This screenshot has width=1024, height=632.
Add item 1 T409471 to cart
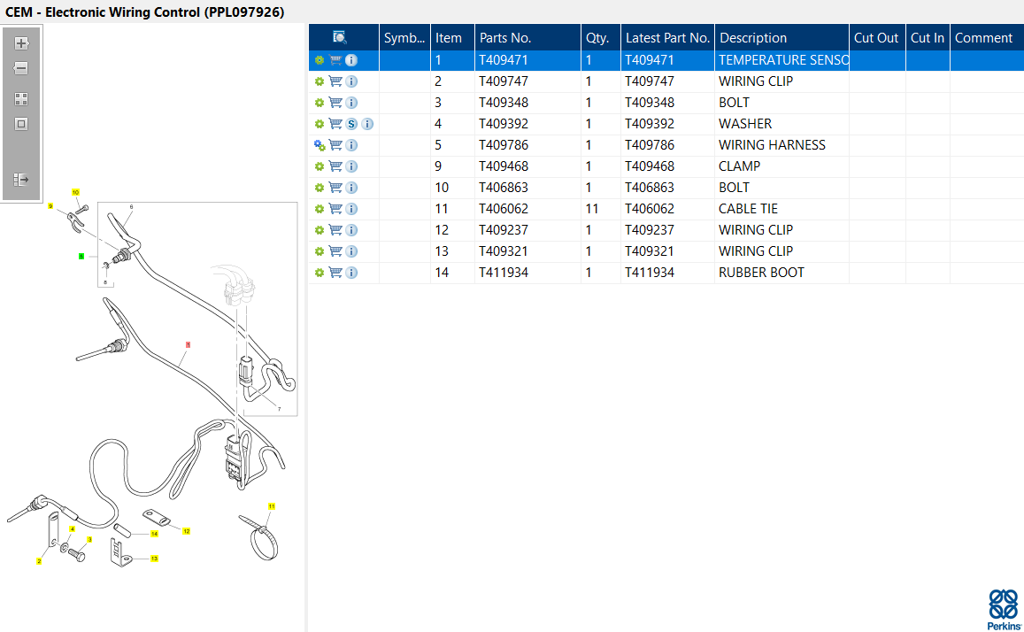coord(335,60)
